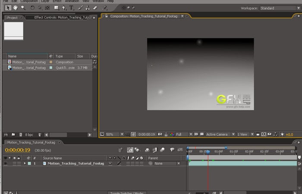Select the Rectangle mask tool
Screen dimensions: 302x194
(57, 8)
